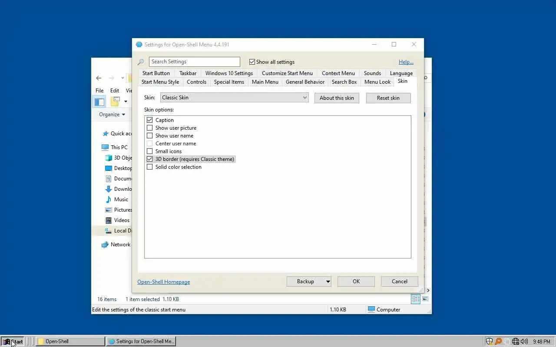
Task: Open the Language tab
Action: point(401,73)
